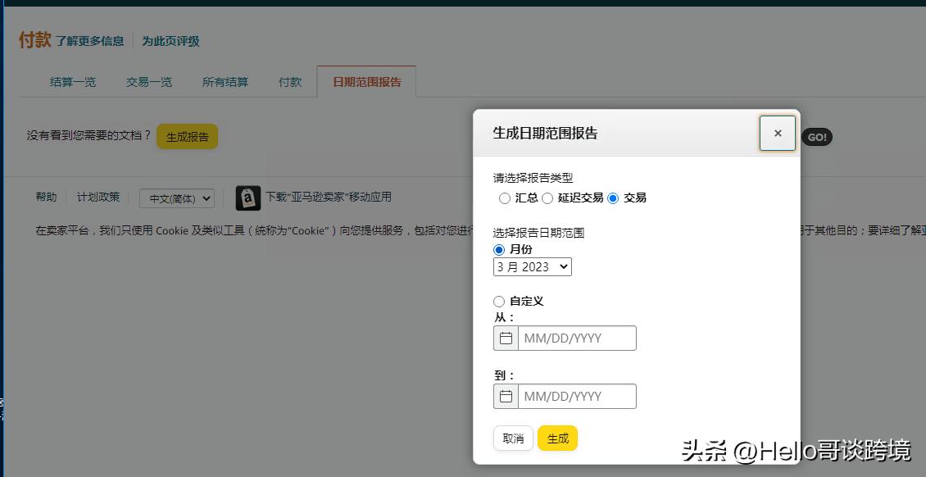The image size is (926, 477).
Task: Switch to the 付款 tab
Action: 289,82
